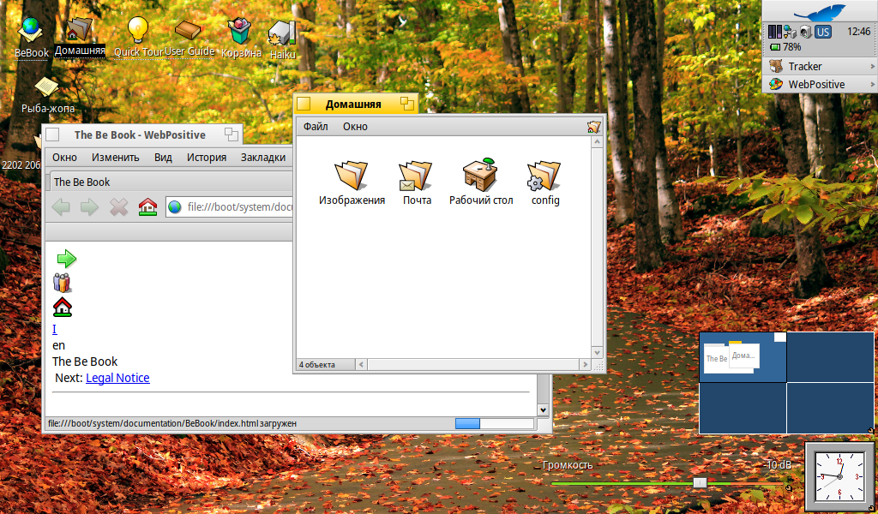Screen dimensions: 878x514
Task: Toggle the US keymap switcher indicator
Action: [823, 32]
